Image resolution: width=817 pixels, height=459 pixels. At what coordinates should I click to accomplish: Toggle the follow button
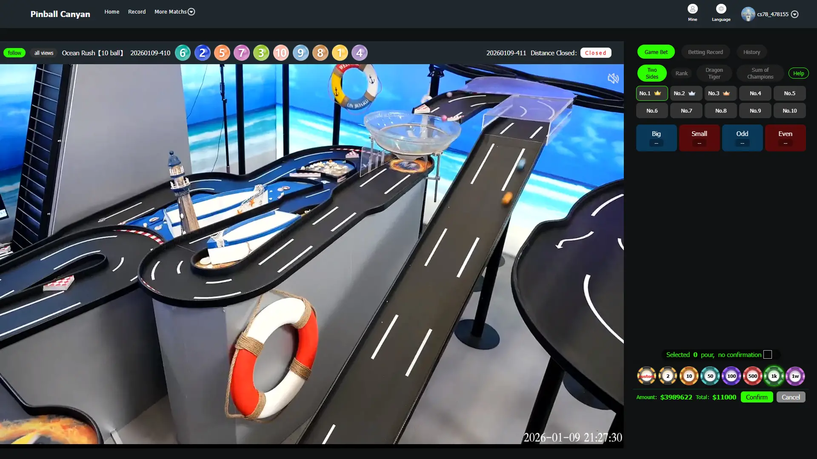[x=14, y=53]
